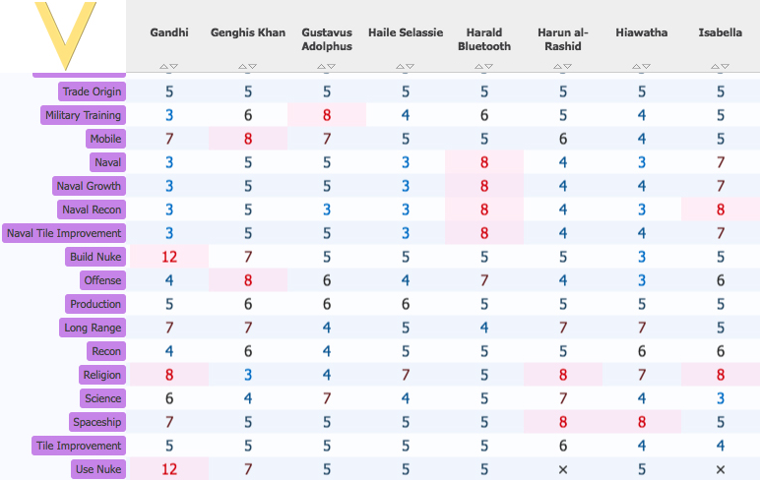Sort Gandhi column ascending with up arrow
This screenshot has height=480, width=760.
tap(163, 66)
